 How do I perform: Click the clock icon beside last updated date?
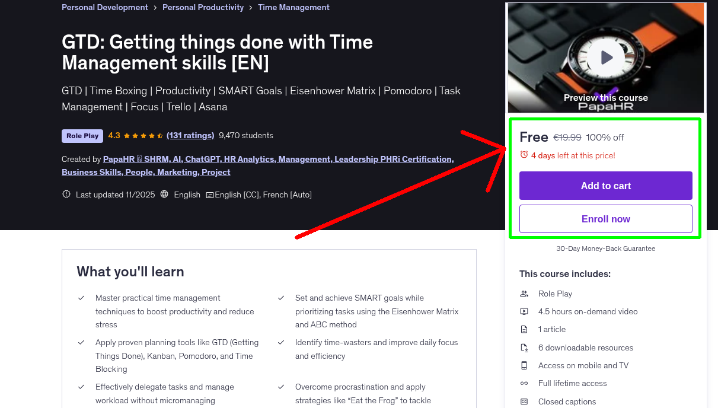(x=66, y=194)
